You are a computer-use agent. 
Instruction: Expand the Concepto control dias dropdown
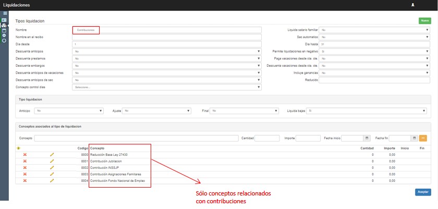pyautogui.click(x=166, y=87)
